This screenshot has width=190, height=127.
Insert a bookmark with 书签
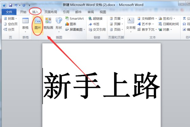94,24
